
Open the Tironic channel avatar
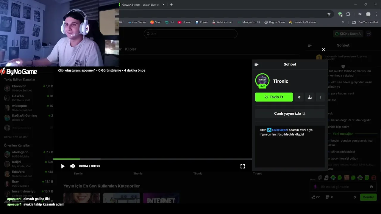[262, 81]
